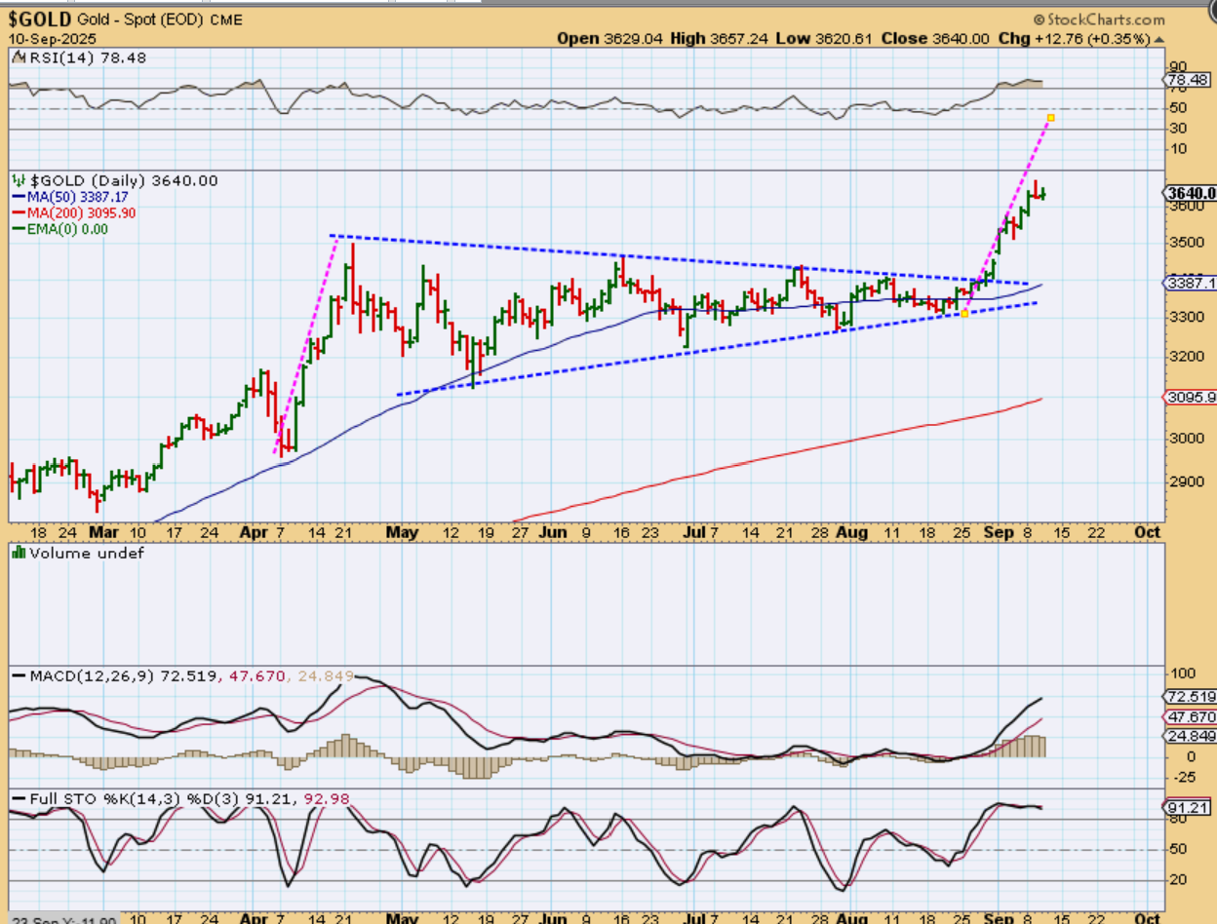The height and width of the screenshot is (924, 1217).
Task: Click the black line marker before MACD(12,26,9)
Action: 18,675
